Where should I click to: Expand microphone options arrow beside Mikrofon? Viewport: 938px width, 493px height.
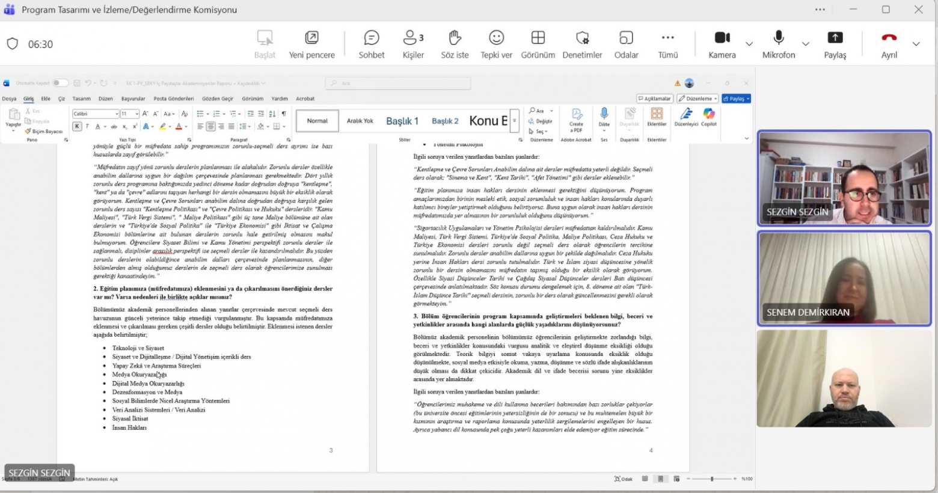tap(806, 44)
